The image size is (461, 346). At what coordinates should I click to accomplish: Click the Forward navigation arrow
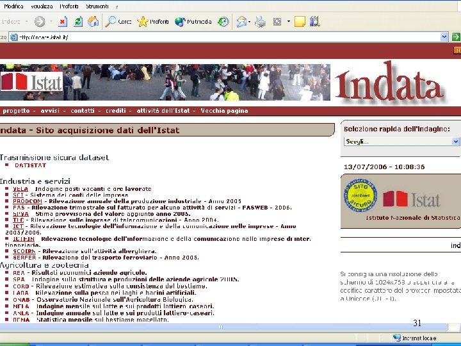click(x=40, y=22)
